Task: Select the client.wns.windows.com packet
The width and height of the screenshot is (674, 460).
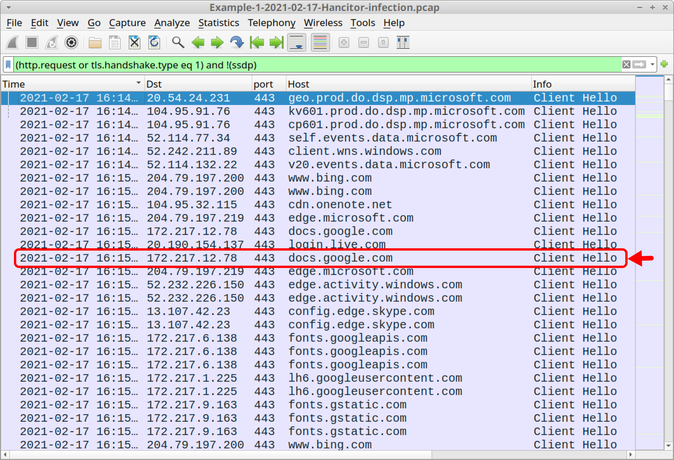Action: (x=318, y=151)
